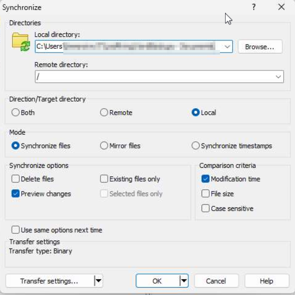Open the OK button dropdown arrow

(184, 281)
